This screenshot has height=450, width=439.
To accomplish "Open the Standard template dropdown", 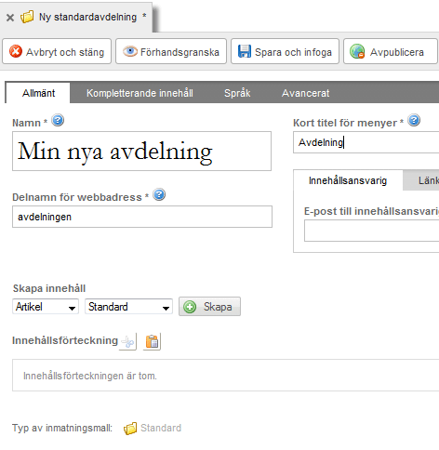I will [x=128, y=307].
